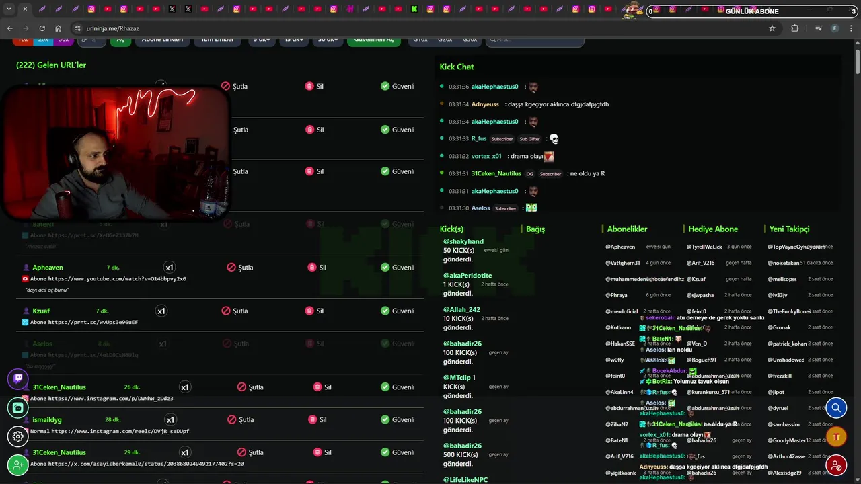Click Sil trash icon on Kzuaf row
The height and width of the screenshot is (484, 861).
[309, 311]
